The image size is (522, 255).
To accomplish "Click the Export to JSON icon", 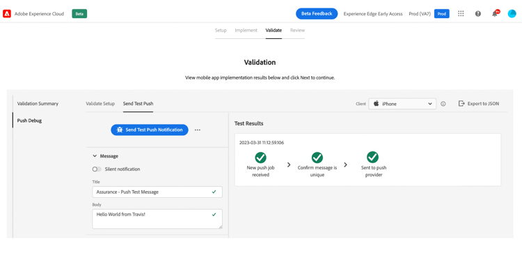I will pos(461,104).
